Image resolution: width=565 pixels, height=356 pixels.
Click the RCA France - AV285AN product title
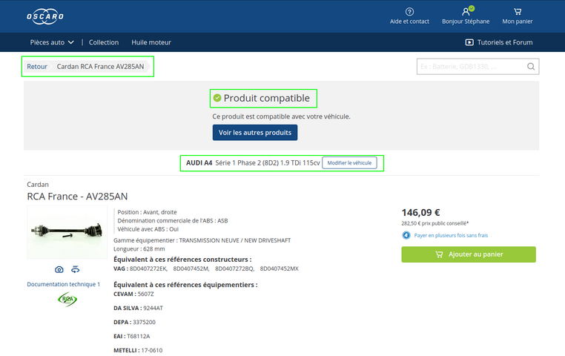pyautogui.click(x=77, y=197)
